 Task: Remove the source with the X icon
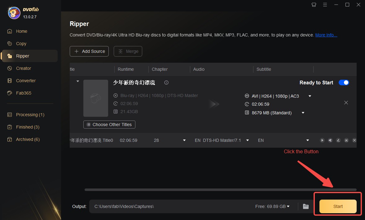click(346, 103)
